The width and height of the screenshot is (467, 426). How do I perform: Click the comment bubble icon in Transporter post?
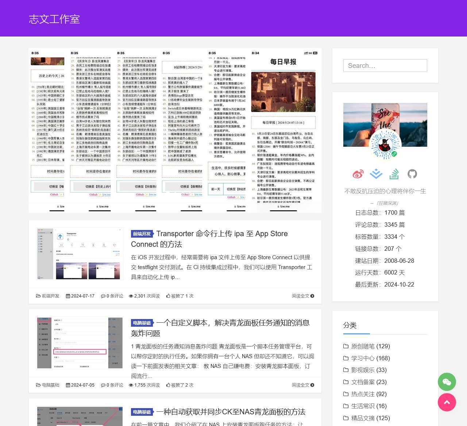tap(103, 296)
